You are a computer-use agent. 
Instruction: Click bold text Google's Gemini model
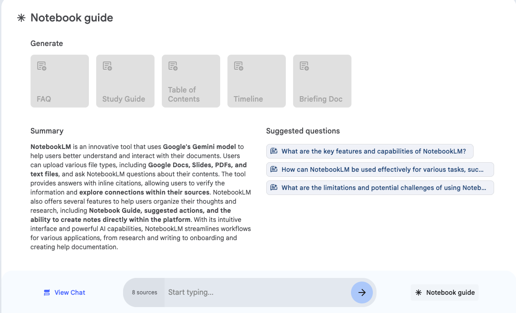click(199, 147)
